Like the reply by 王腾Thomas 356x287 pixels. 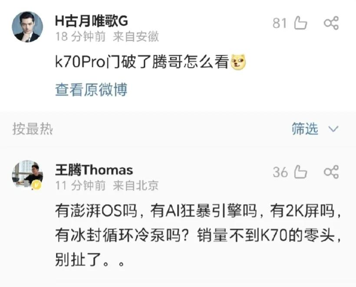300,172
